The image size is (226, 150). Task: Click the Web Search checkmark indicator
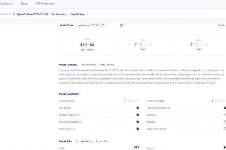[x=138, y=129]
